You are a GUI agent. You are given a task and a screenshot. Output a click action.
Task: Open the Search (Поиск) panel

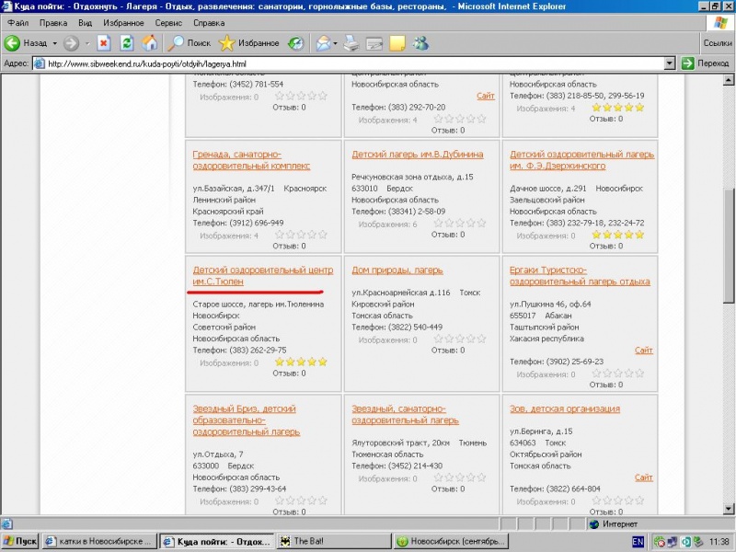[190, 43]
